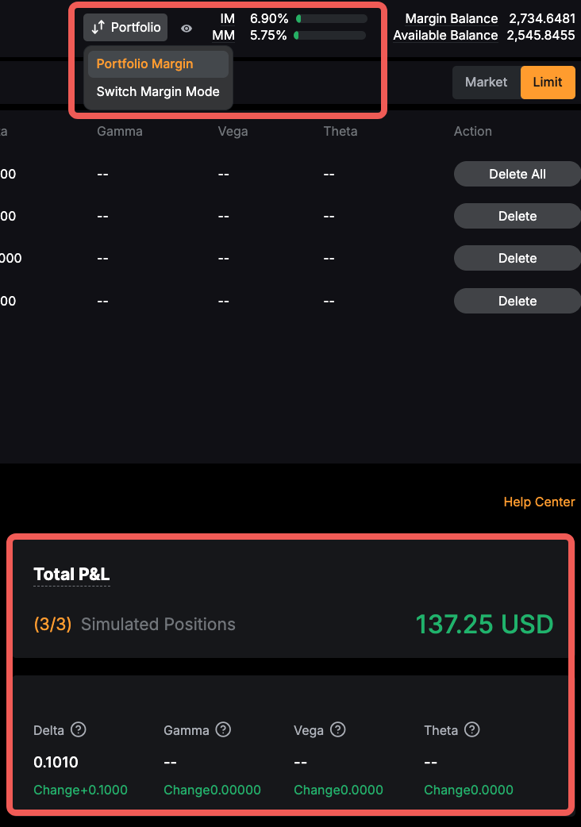Click the eye icon to hide balances

(x=187, y=28)
